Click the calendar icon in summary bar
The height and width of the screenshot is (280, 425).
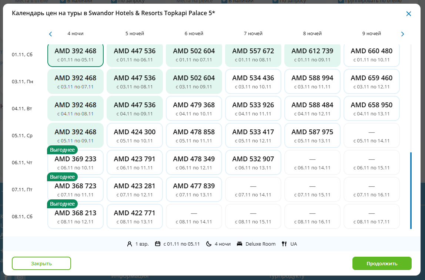click(x=158, y=244)
